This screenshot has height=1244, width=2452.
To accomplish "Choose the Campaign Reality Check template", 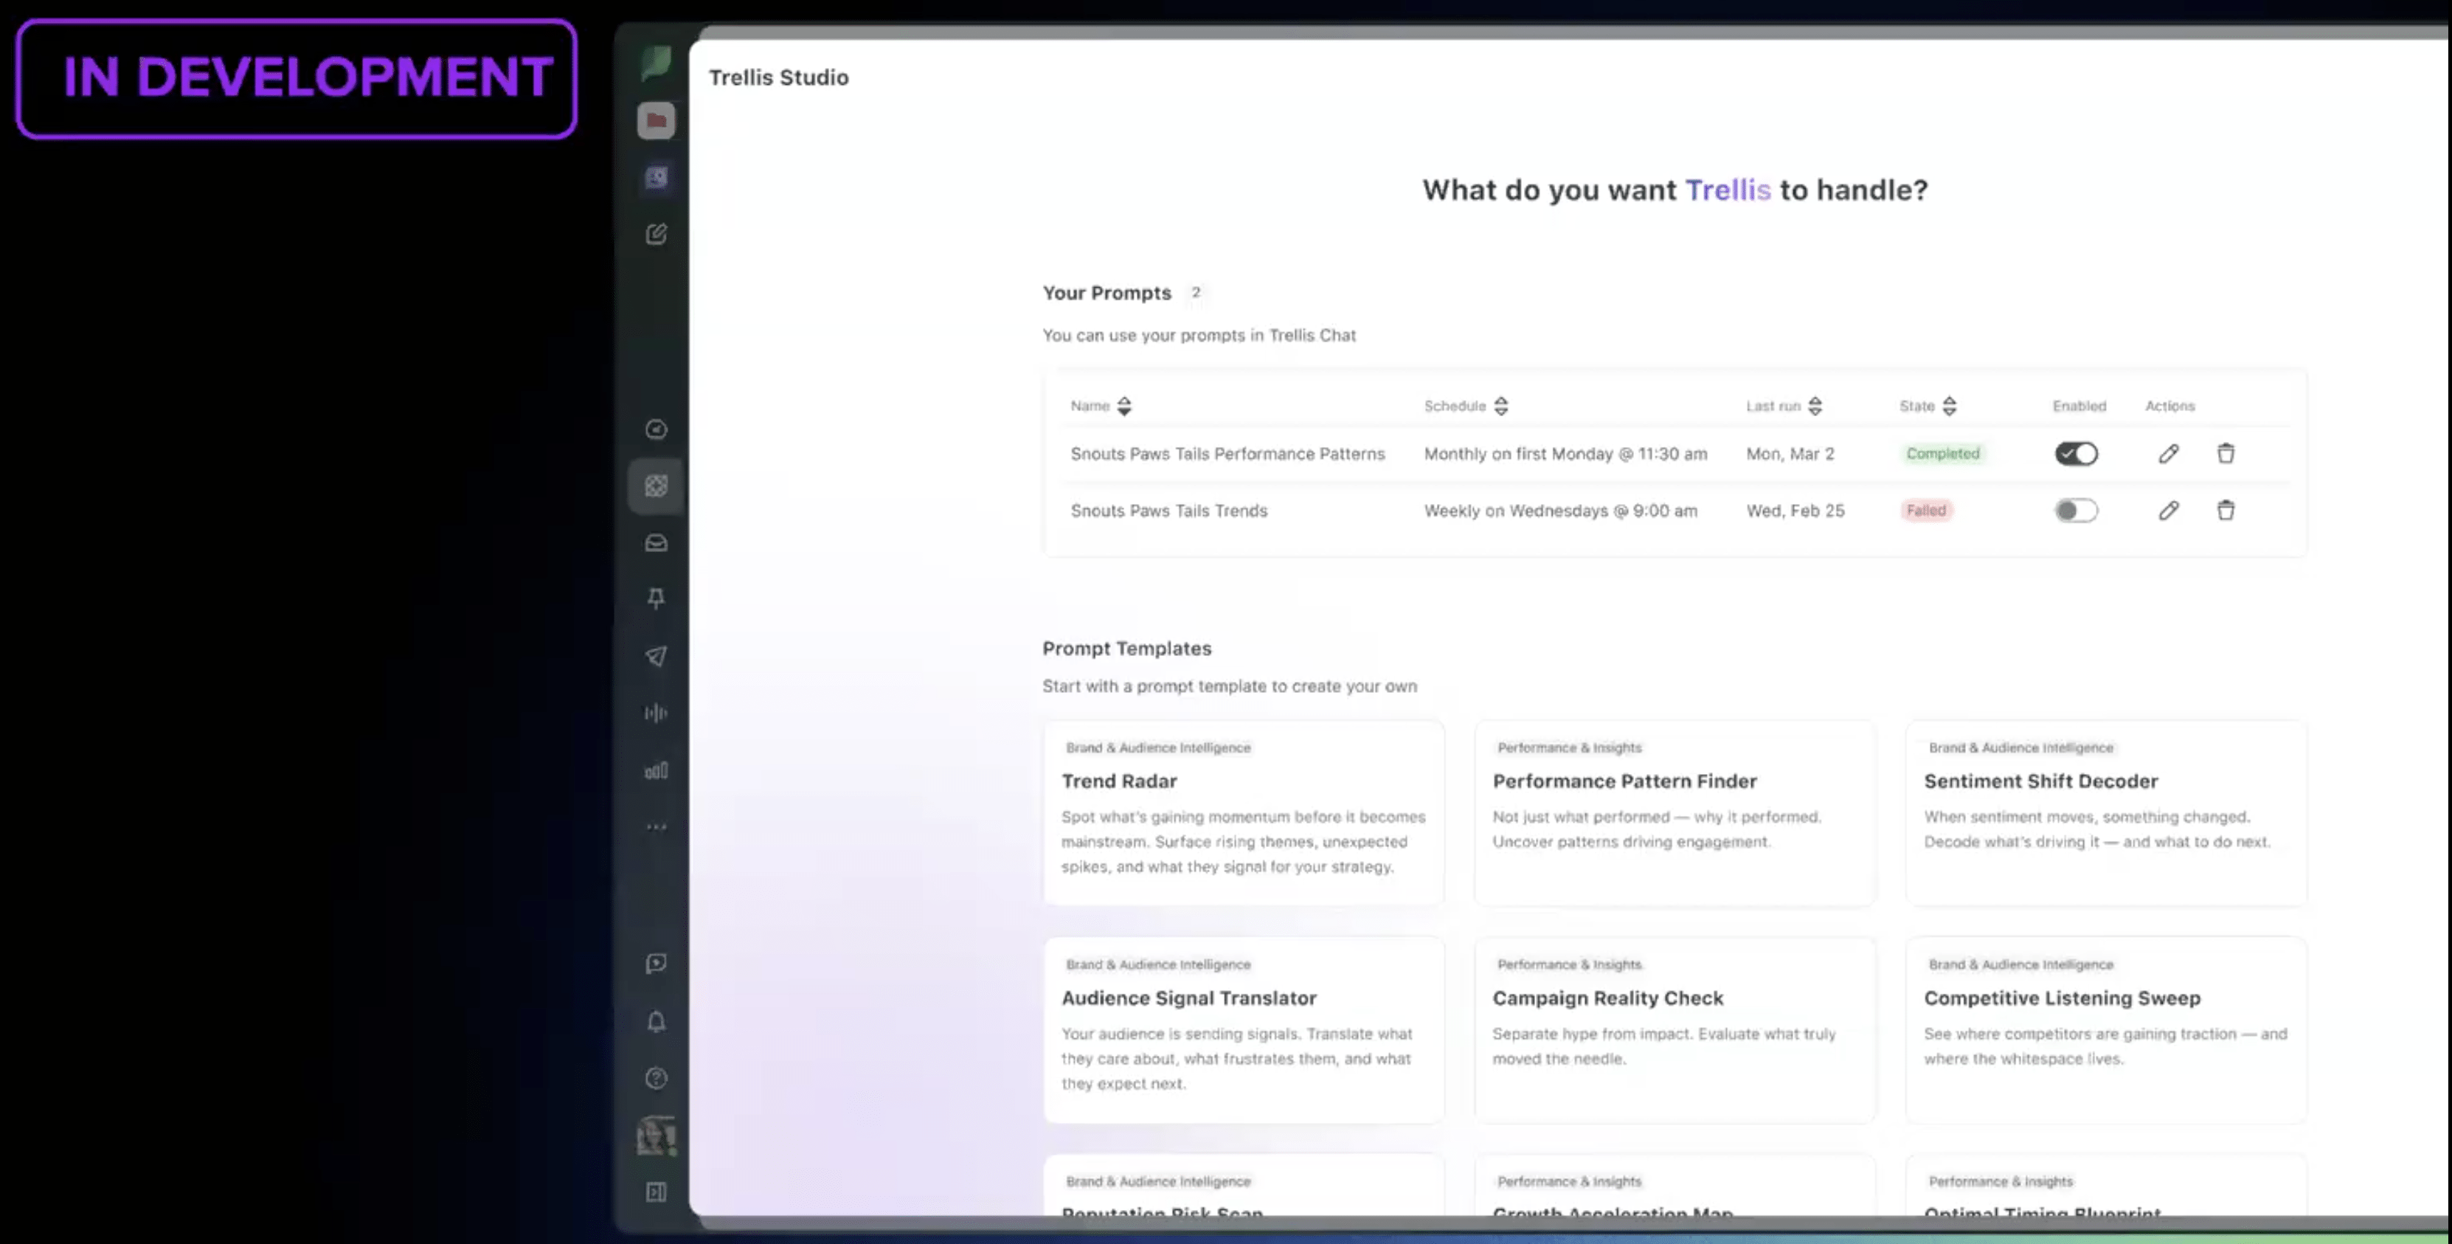I will pos(1675,1028).
